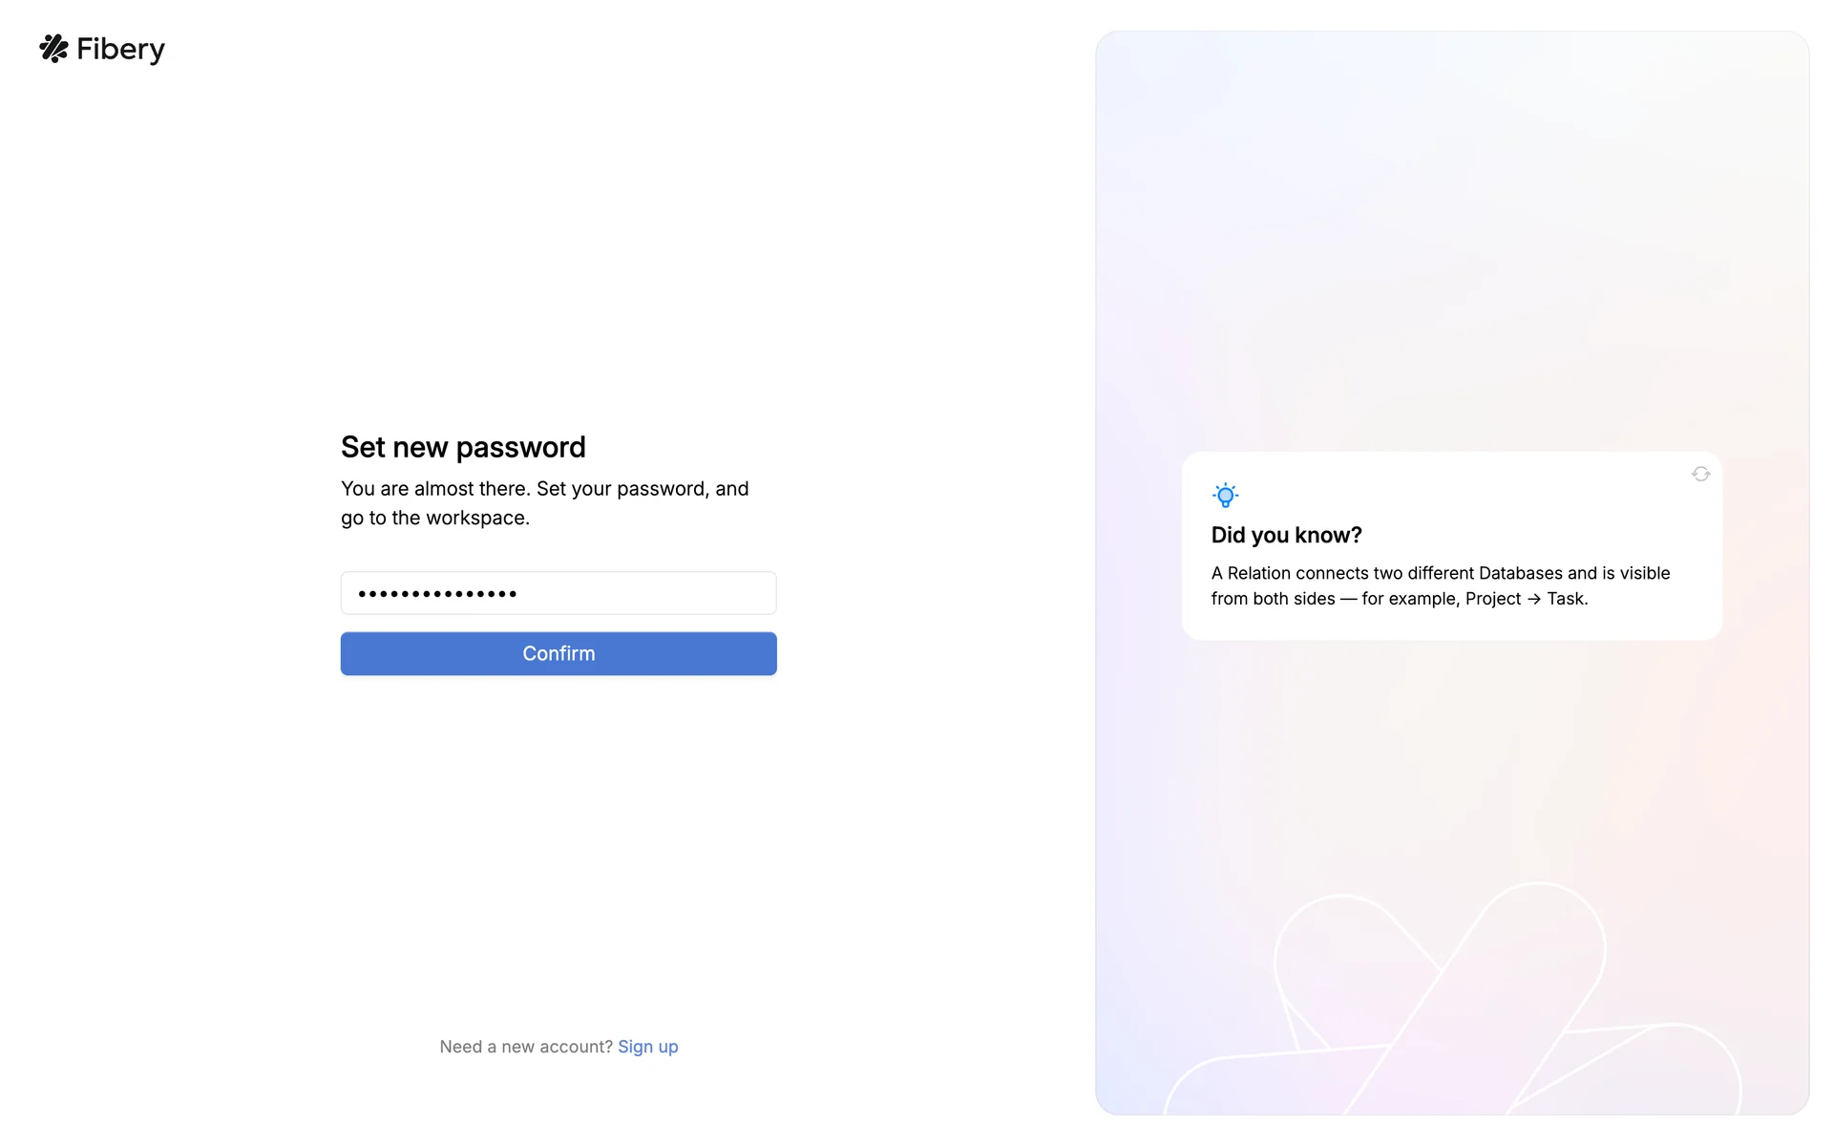1833x1146 pixels.
Task: Click the Fibery logo icon
Action: click(x=53, y=49)
